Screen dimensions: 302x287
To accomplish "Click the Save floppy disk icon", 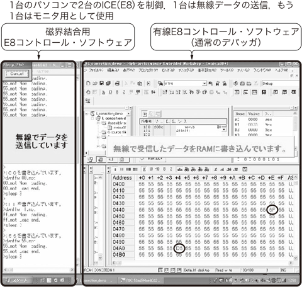I will tap(101, 83).
